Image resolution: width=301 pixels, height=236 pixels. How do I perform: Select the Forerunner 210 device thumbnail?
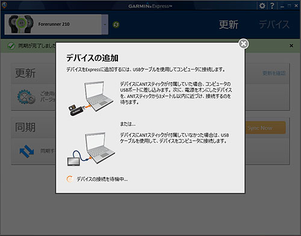[x=21, y=24]
